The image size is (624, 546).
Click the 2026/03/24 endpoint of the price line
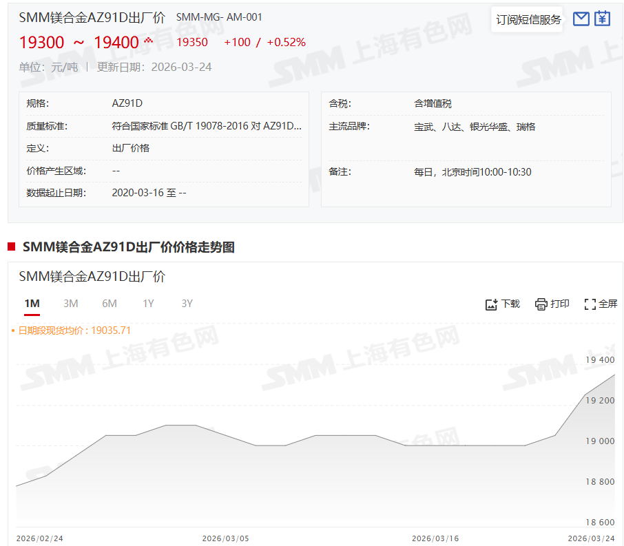(614, 375)
